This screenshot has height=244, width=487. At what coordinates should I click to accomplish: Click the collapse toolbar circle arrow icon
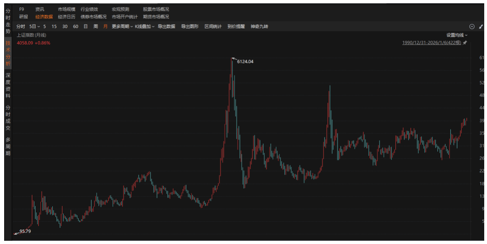coord(472,27)
